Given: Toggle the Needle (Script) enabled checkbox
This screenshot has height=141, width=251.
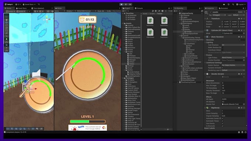Looking at the screenshot, I should (210, 74).
